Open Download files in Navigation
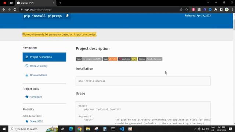The height and width of the screenshot is (132, 235). tap(38, 75)
